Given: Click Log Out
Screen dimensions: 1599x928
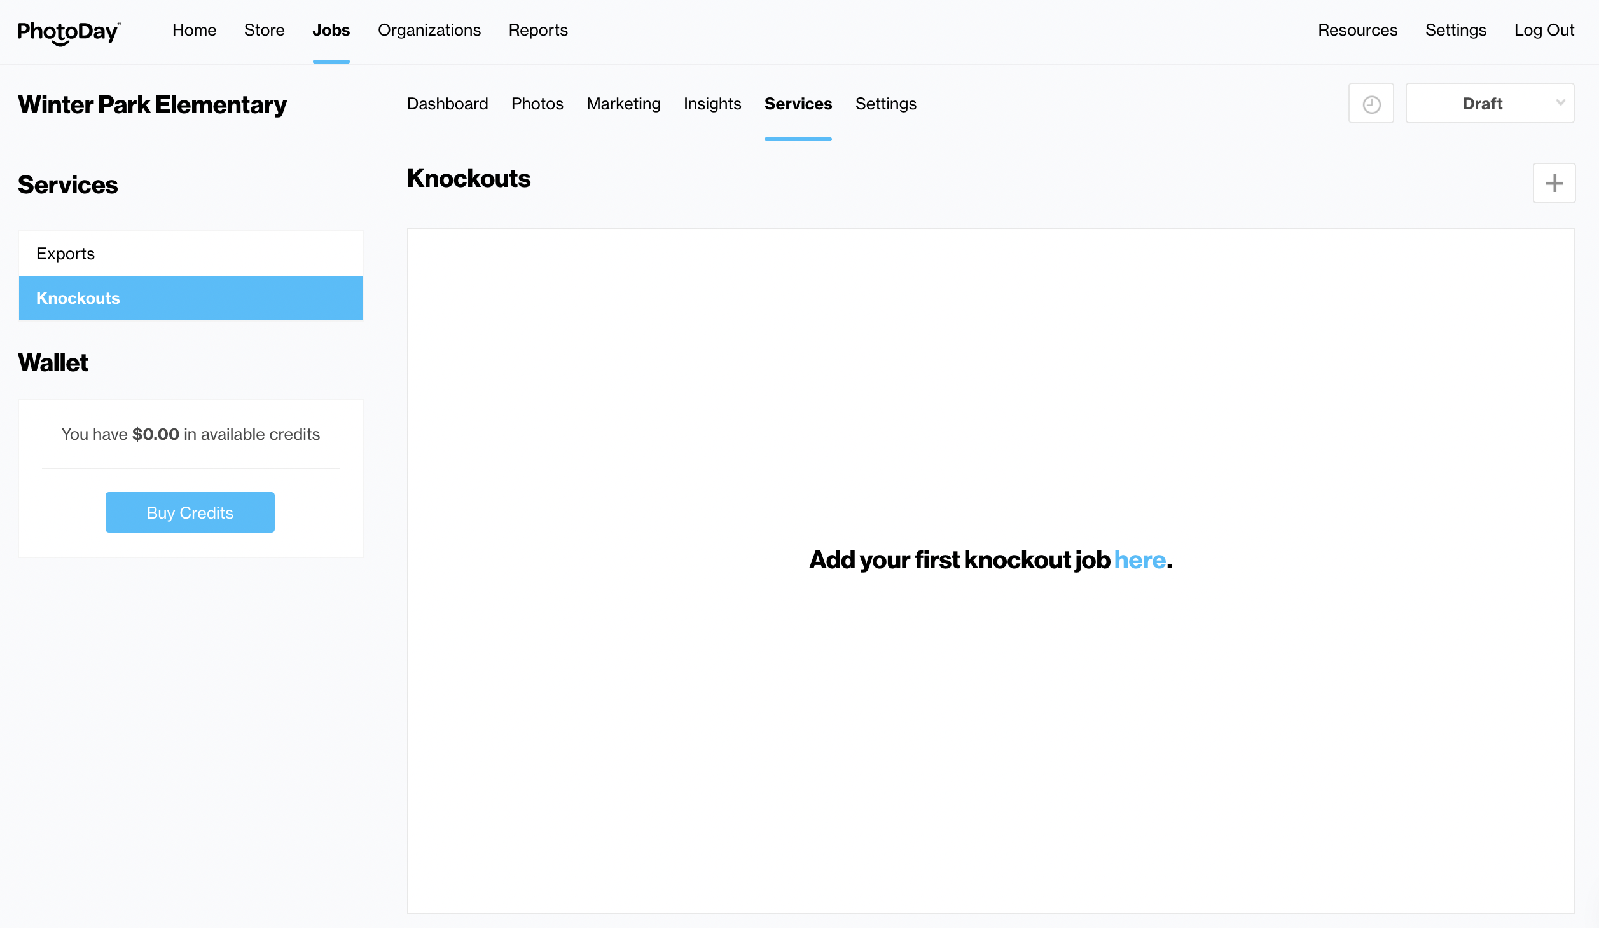Looking at the screenshot, I should coord(1544,30).
